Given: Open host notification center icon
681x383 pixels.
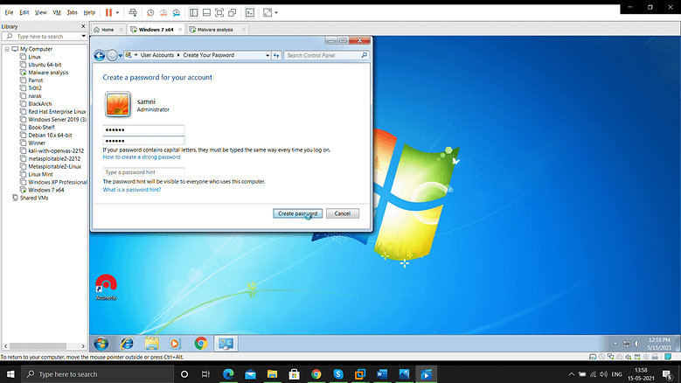Looking at the screenshot, I should (x=668, y=374).
